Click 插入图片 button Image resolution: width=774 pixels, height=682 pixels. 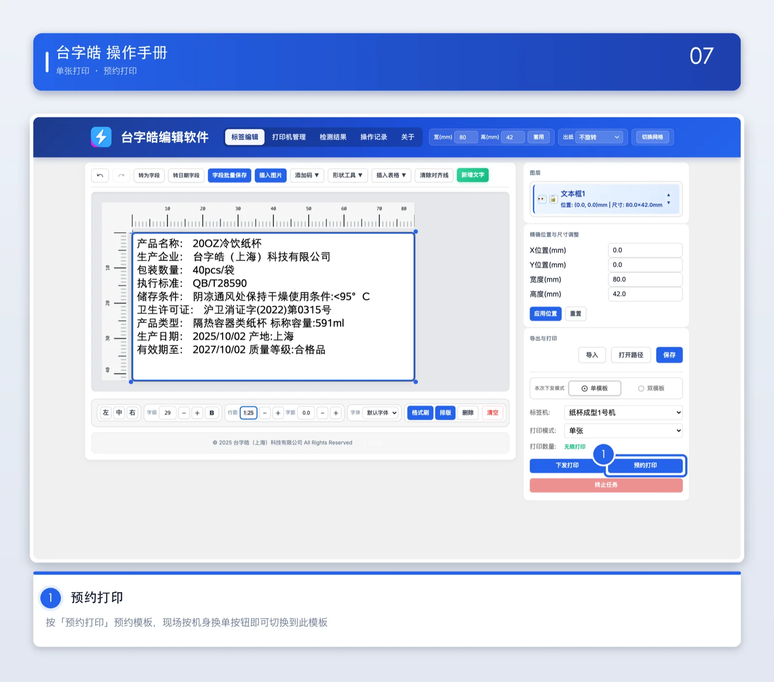coord(270,175)
